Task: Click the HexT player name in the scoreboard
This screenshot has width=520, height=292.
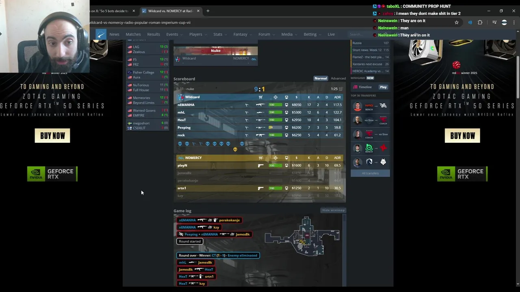Action: [x=182, y=120]
